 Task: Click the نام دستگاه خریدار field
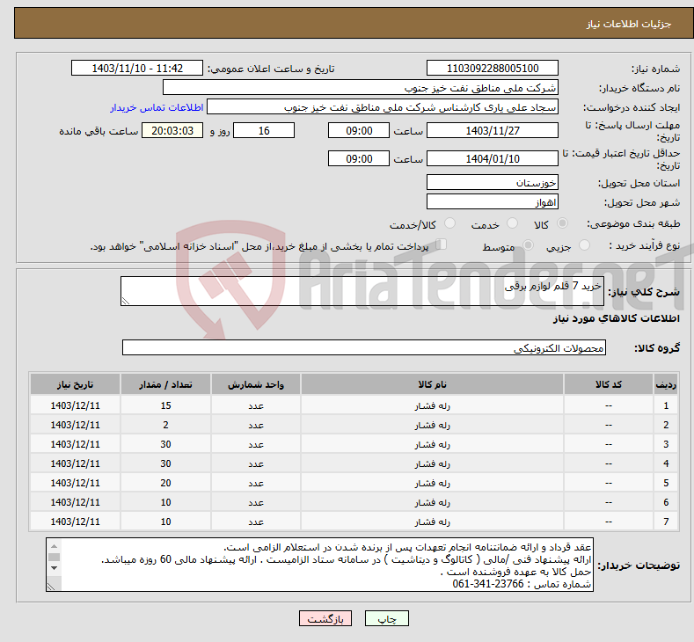point(361,88)
